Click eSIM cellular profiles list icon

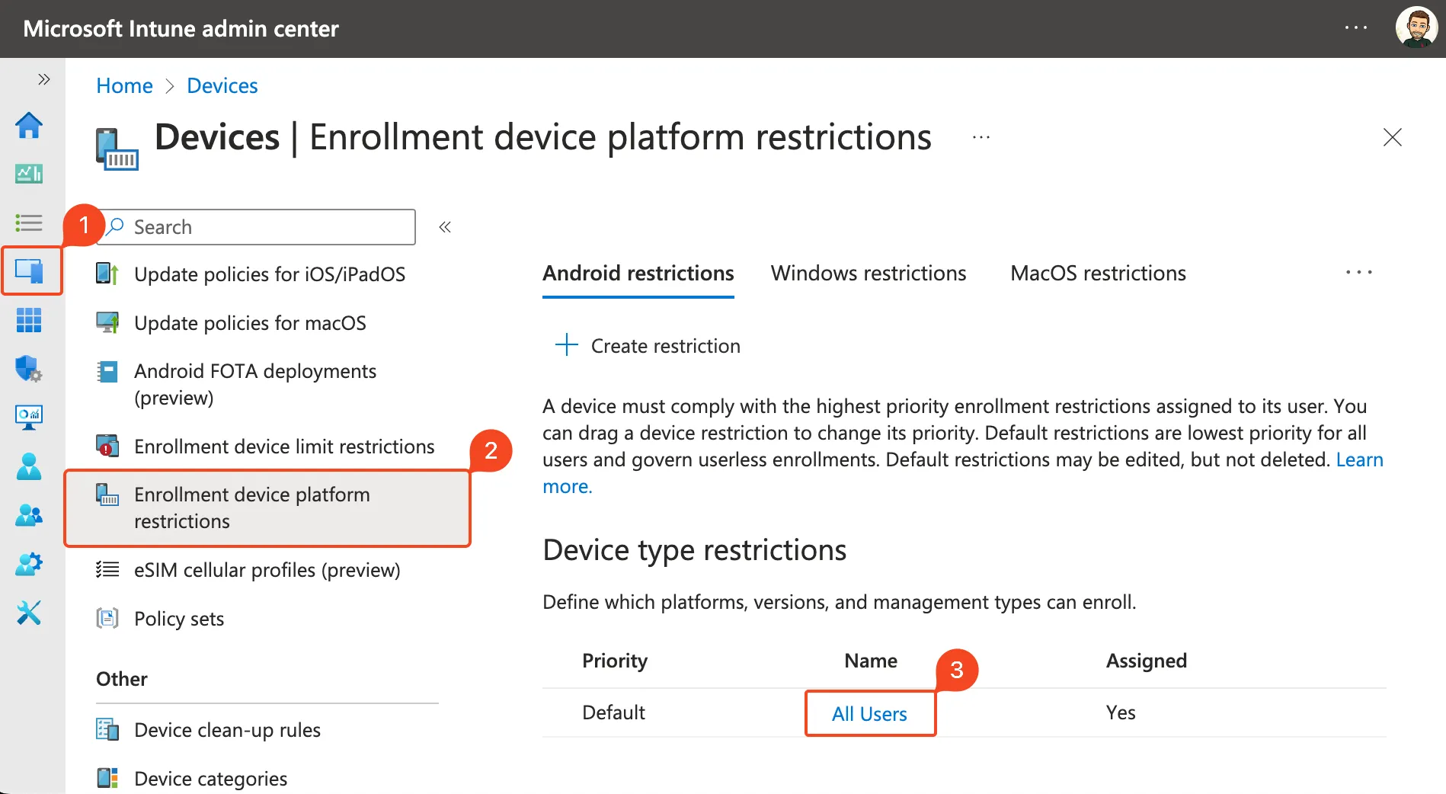point(107,569)
